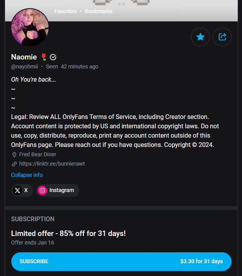Click the rose emoji next to Naomie
This screenshot has width=242, height=276.
coord(44,57)
